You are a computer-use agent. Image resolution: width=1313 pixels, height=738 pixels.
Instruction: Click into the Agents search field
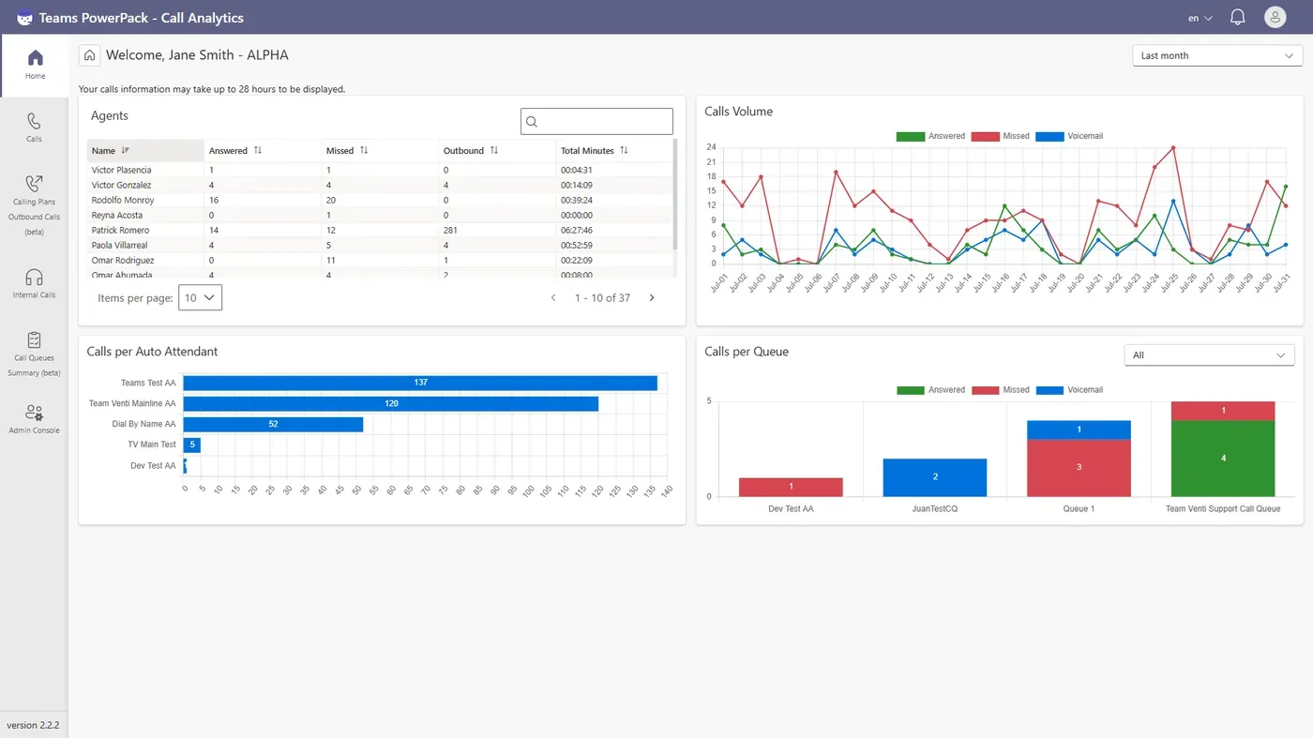click(x=596, y=121)
